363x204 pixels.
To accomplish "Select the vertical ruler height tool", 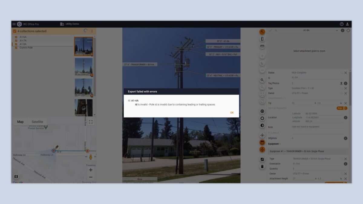I will click(262, 39).
